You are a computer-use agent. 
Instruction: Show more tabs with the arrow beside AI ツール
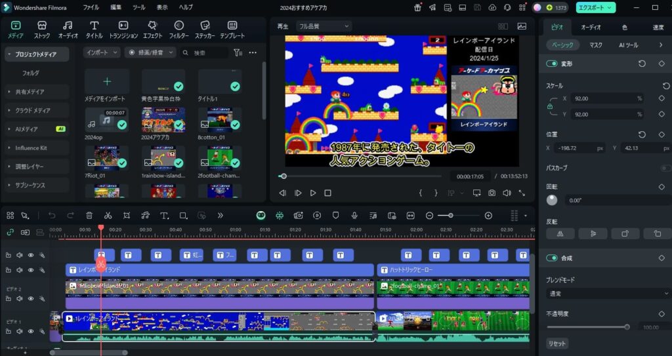(661, 45)
